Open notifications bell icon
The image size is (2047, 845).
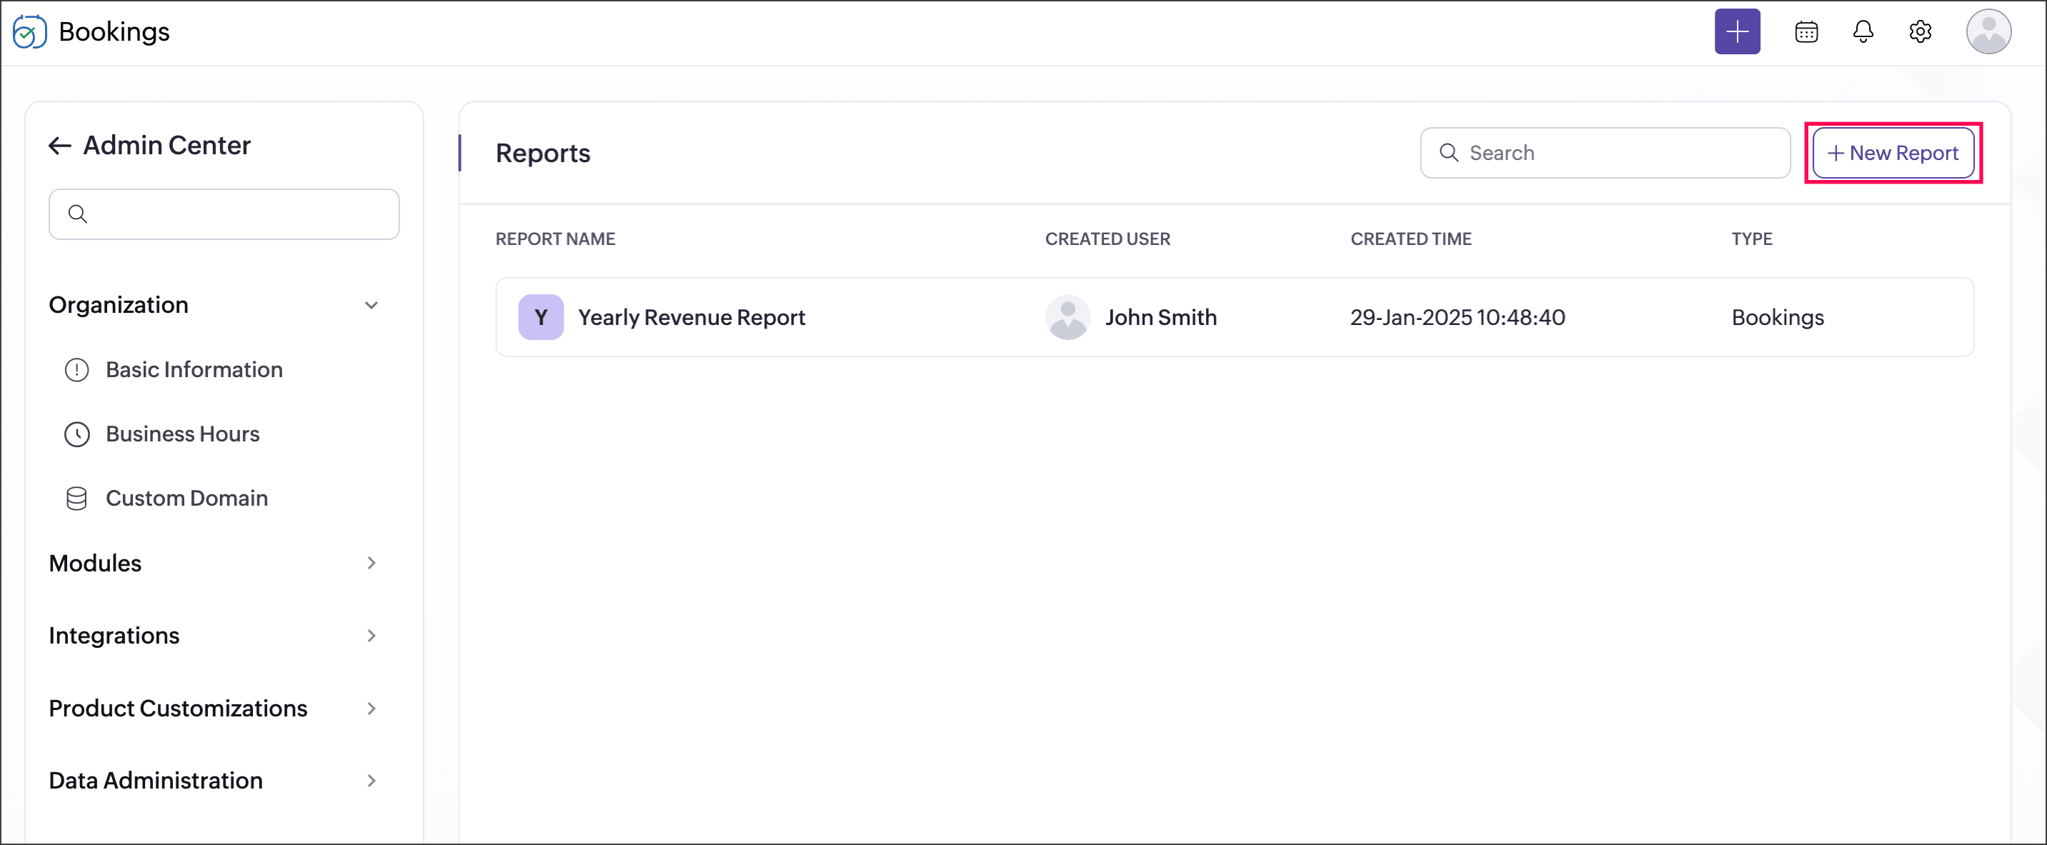click(1863, 31)
